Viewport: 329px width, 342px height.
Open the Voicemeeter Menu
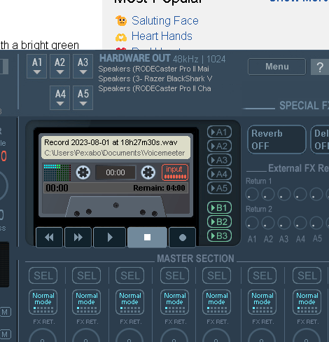[276, 67]
